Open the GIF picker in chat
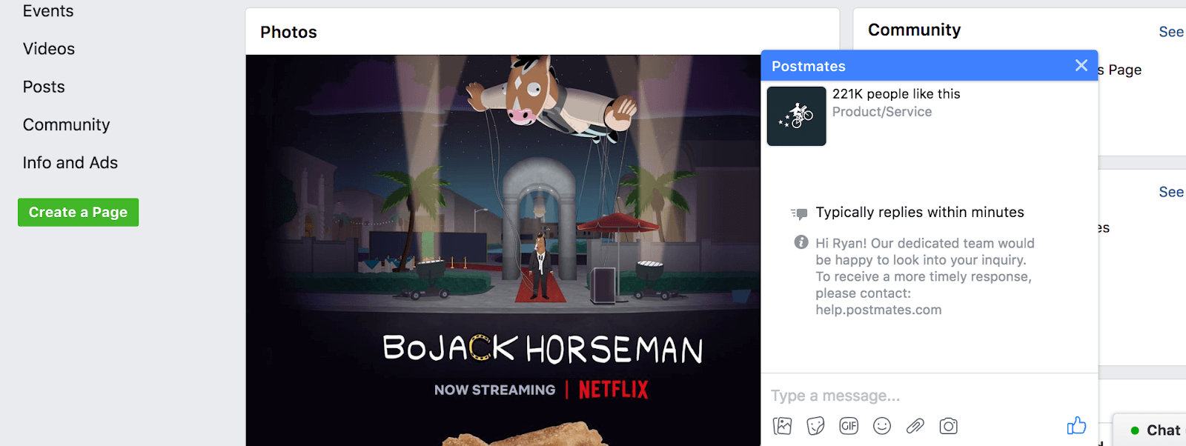The width and height of the screenshot is (1186, 446). pos(849,426)
